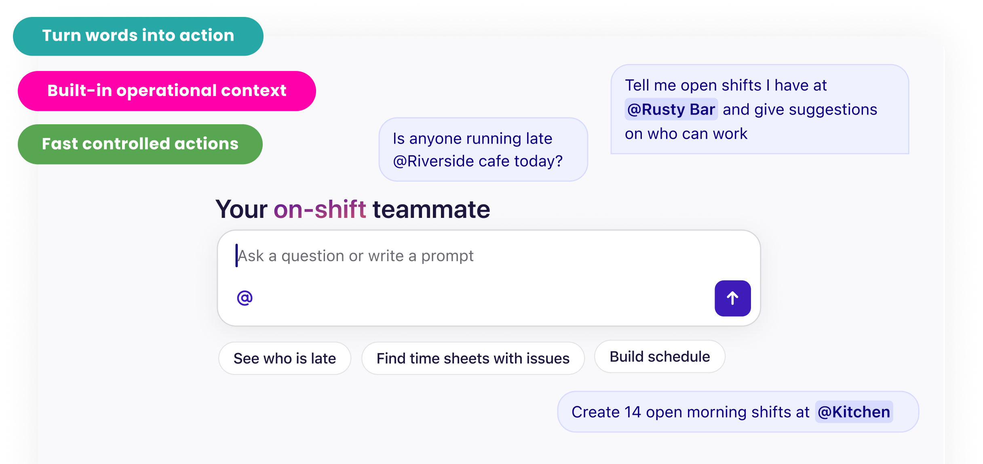Click the word 'teammate' in the heading
Image resolution: width=983 pixels, height=464 pixels.
(431, 209)
